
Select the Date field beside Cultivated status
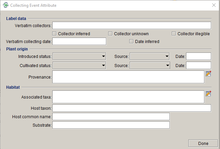199,65
